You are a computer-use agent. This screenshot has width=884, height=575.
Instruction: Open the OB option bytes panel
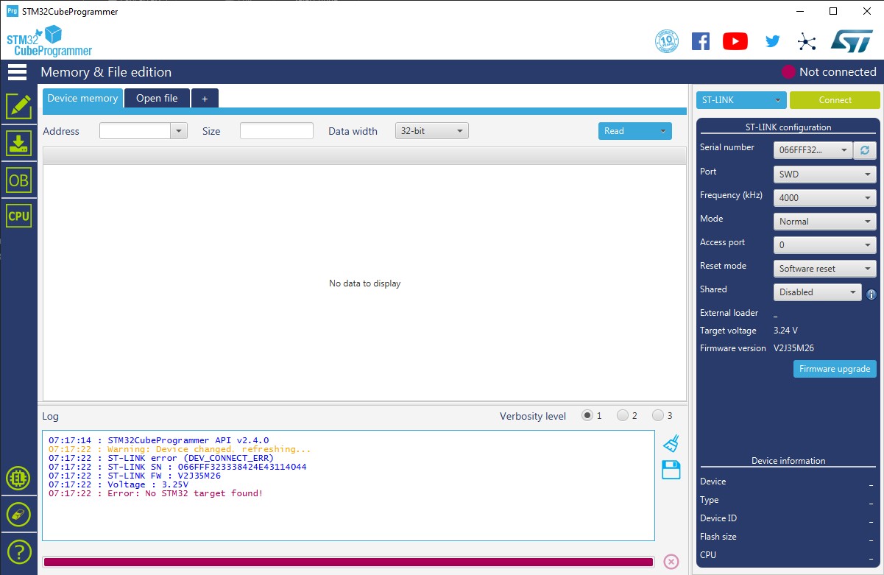coord(18,180)
